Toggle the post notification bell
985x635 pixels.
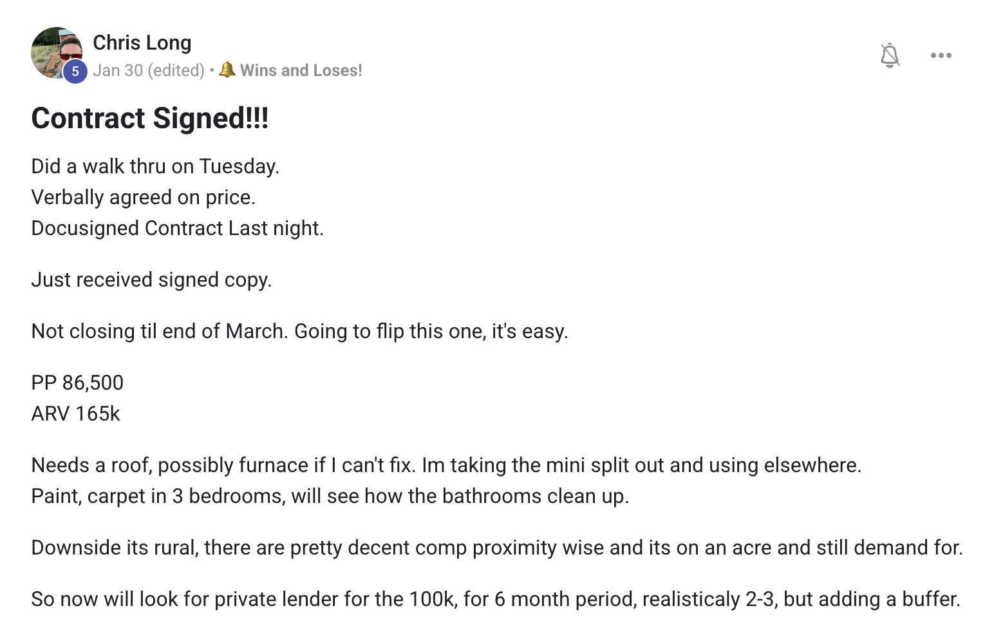coord(889,55)
